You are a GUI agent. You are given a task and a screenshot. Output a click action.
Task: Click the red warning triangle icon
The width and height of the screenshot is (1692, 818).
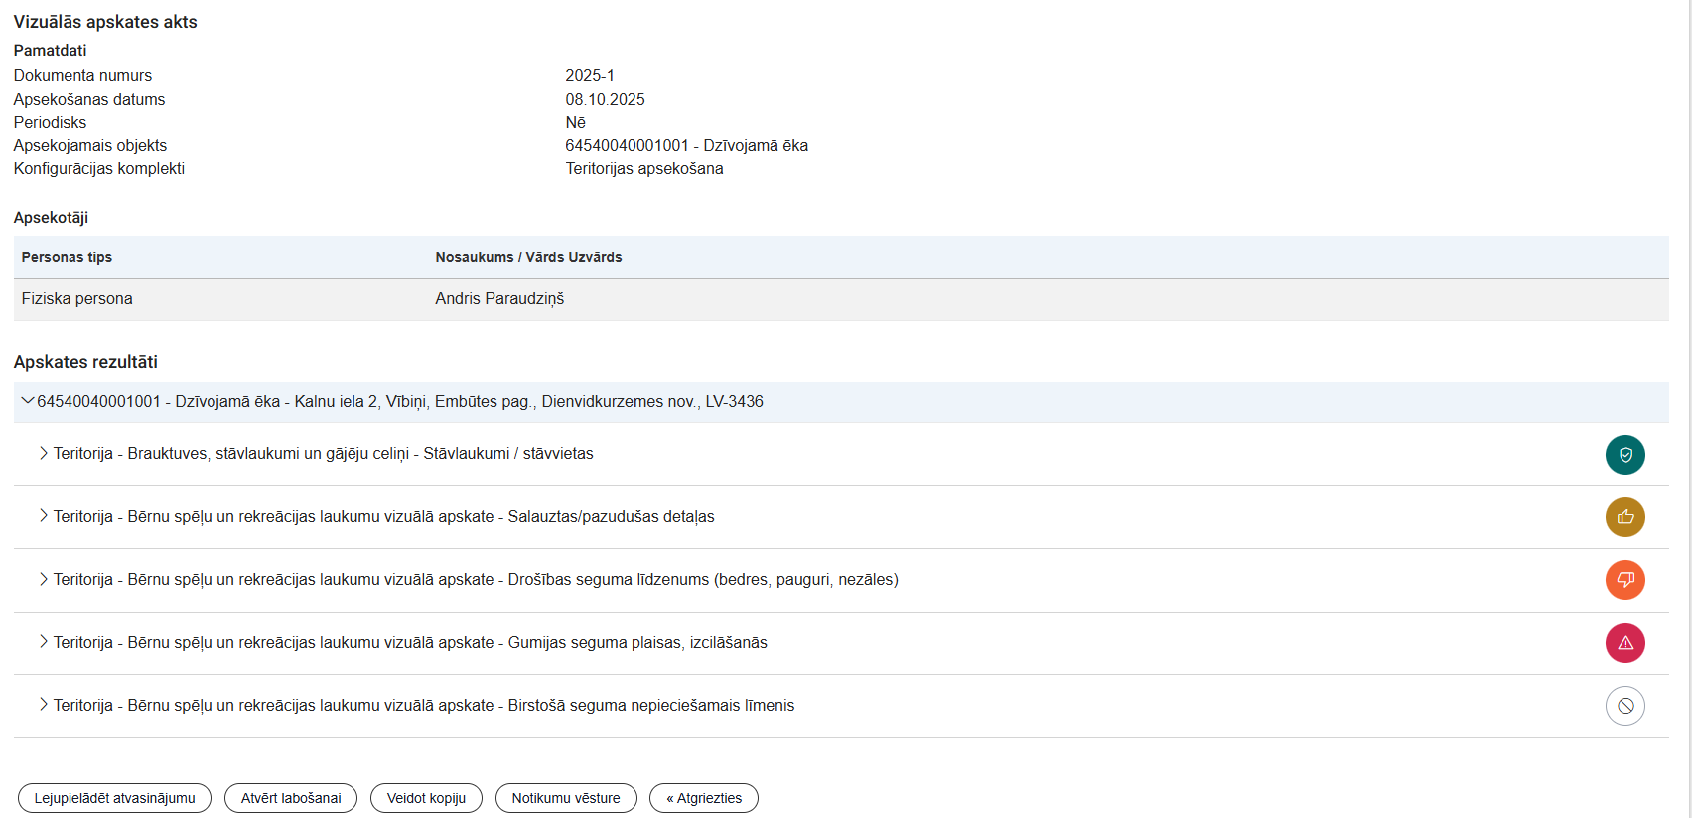[1624, 643]
